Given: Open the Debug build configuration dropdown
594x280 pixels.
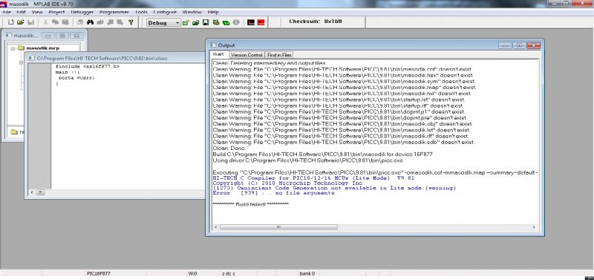Looking at the screenshot, I should click(x=164, y=23).
